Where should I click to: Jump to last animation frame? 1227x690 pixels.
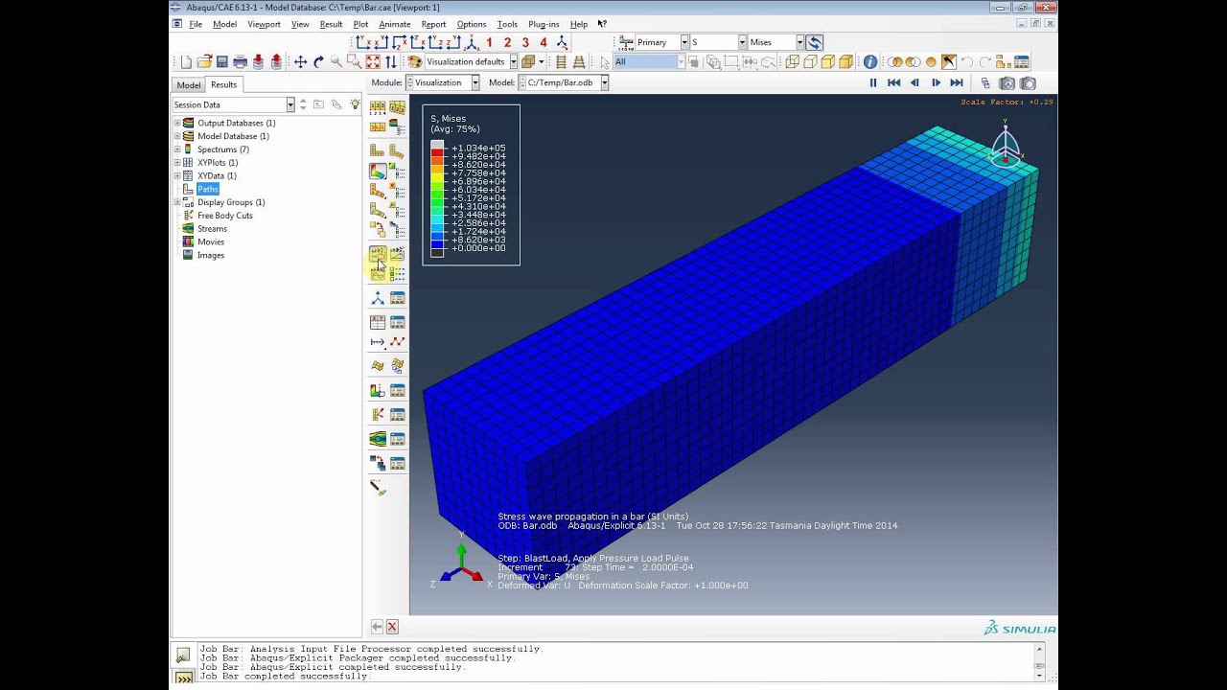pos(956,83)
